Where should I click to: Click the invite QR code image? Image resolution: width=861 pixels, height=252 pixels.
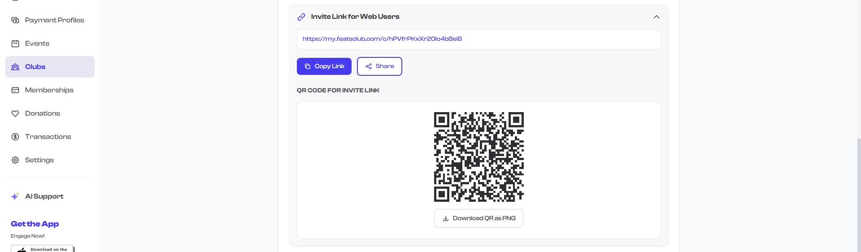coord(479,157)
